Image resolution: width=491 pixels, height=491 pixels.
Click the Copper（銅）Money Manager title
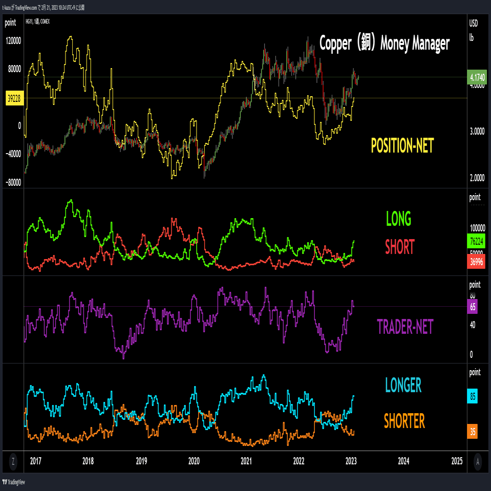pyautogui.click(x=385, y=43)
